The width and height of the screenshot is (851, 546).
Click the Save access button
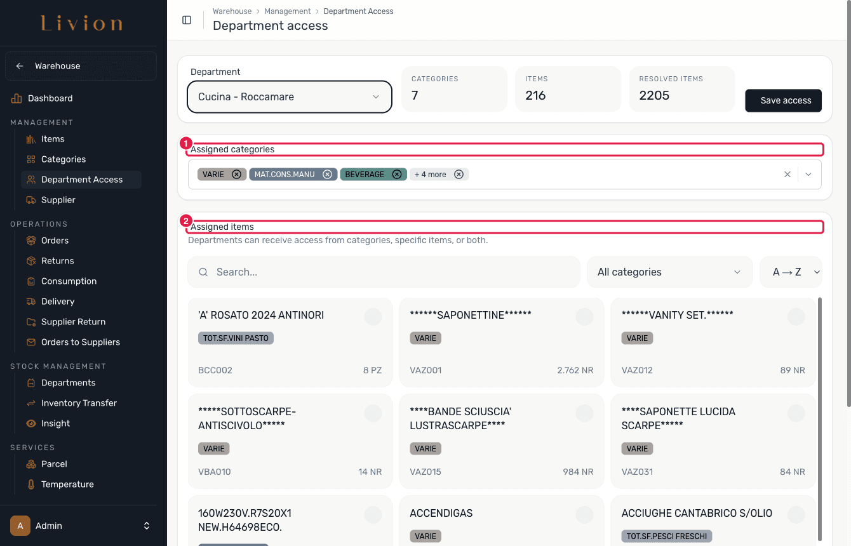(x=784, y=100)
